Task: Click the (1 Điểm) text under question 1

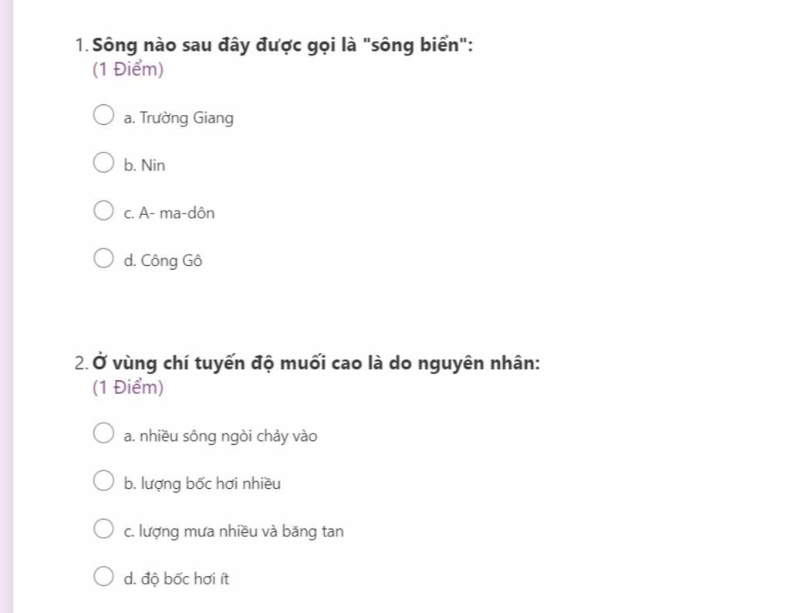Action: point(128,69)
